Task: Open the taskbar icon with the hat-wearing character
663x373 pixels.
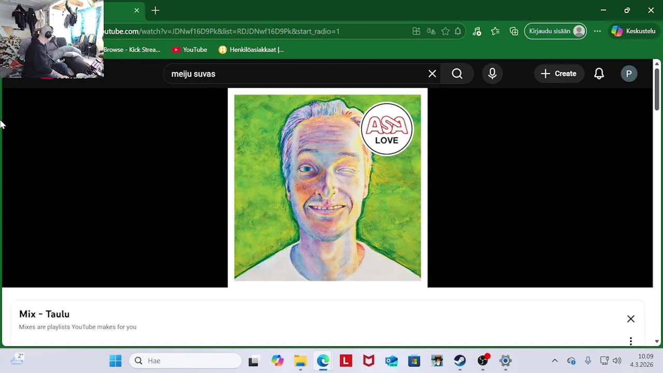Action: [437, 361]
